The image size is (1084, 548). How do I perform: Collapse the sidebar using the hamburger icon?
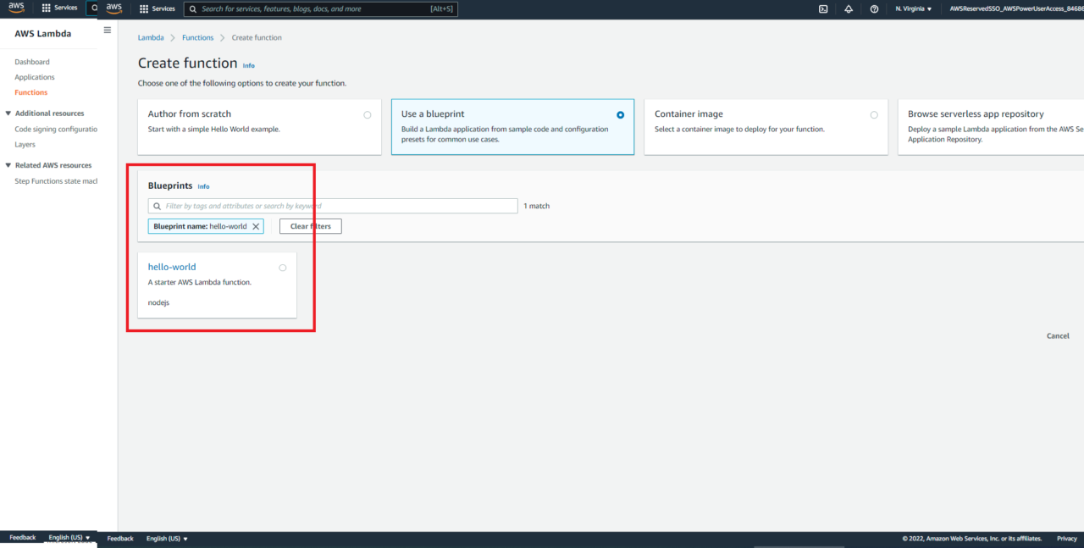click(x=107, y=30)
